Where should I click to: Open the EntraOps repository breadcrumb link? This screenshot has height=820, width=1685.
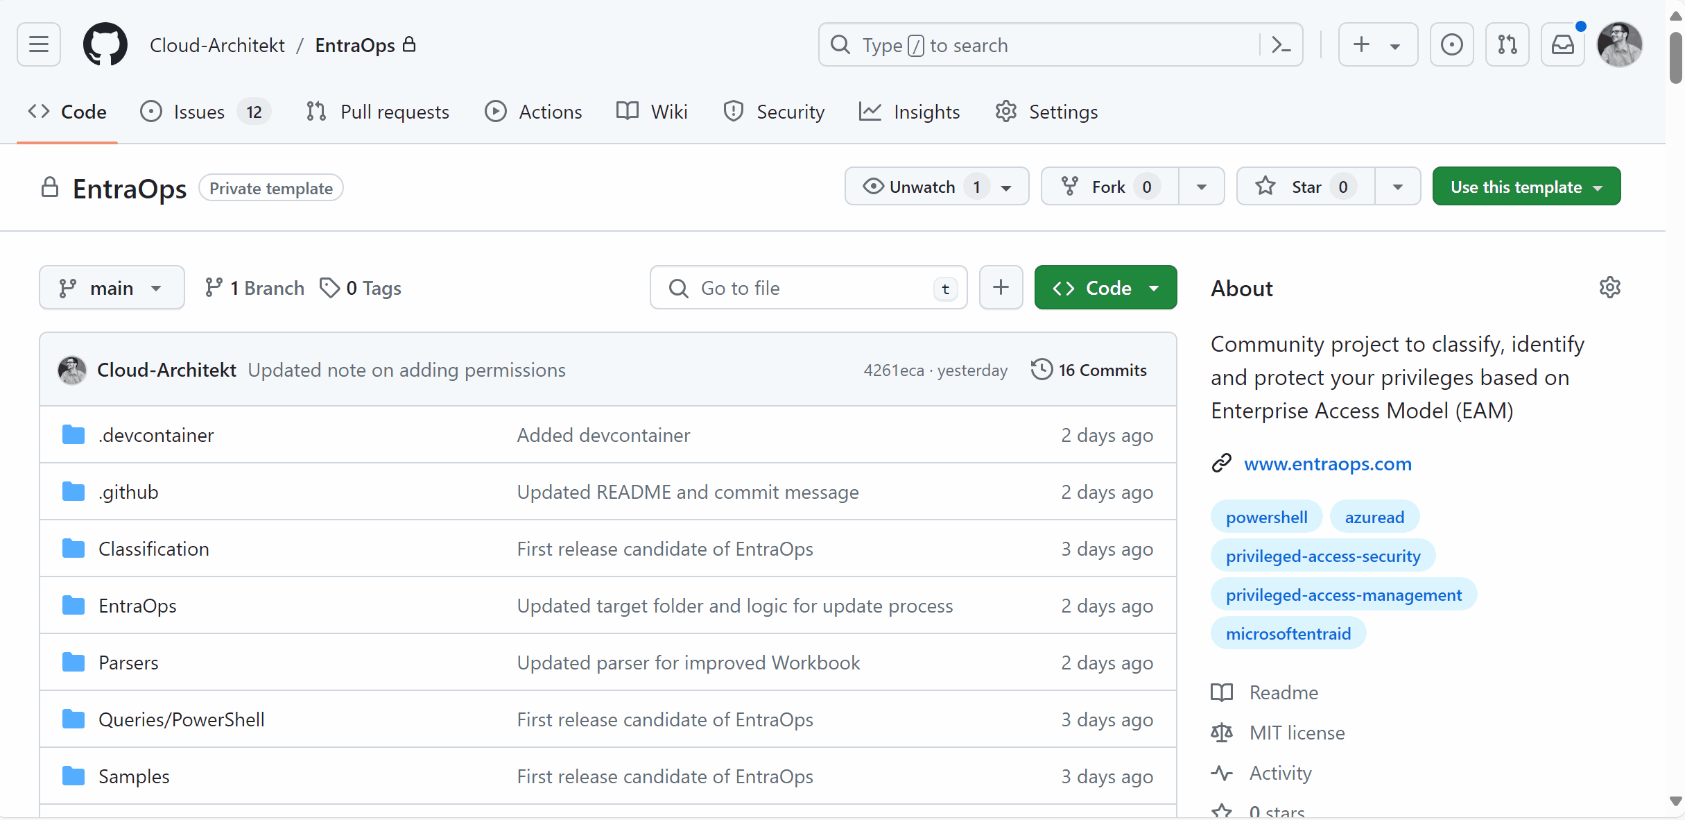click(355, 45)
